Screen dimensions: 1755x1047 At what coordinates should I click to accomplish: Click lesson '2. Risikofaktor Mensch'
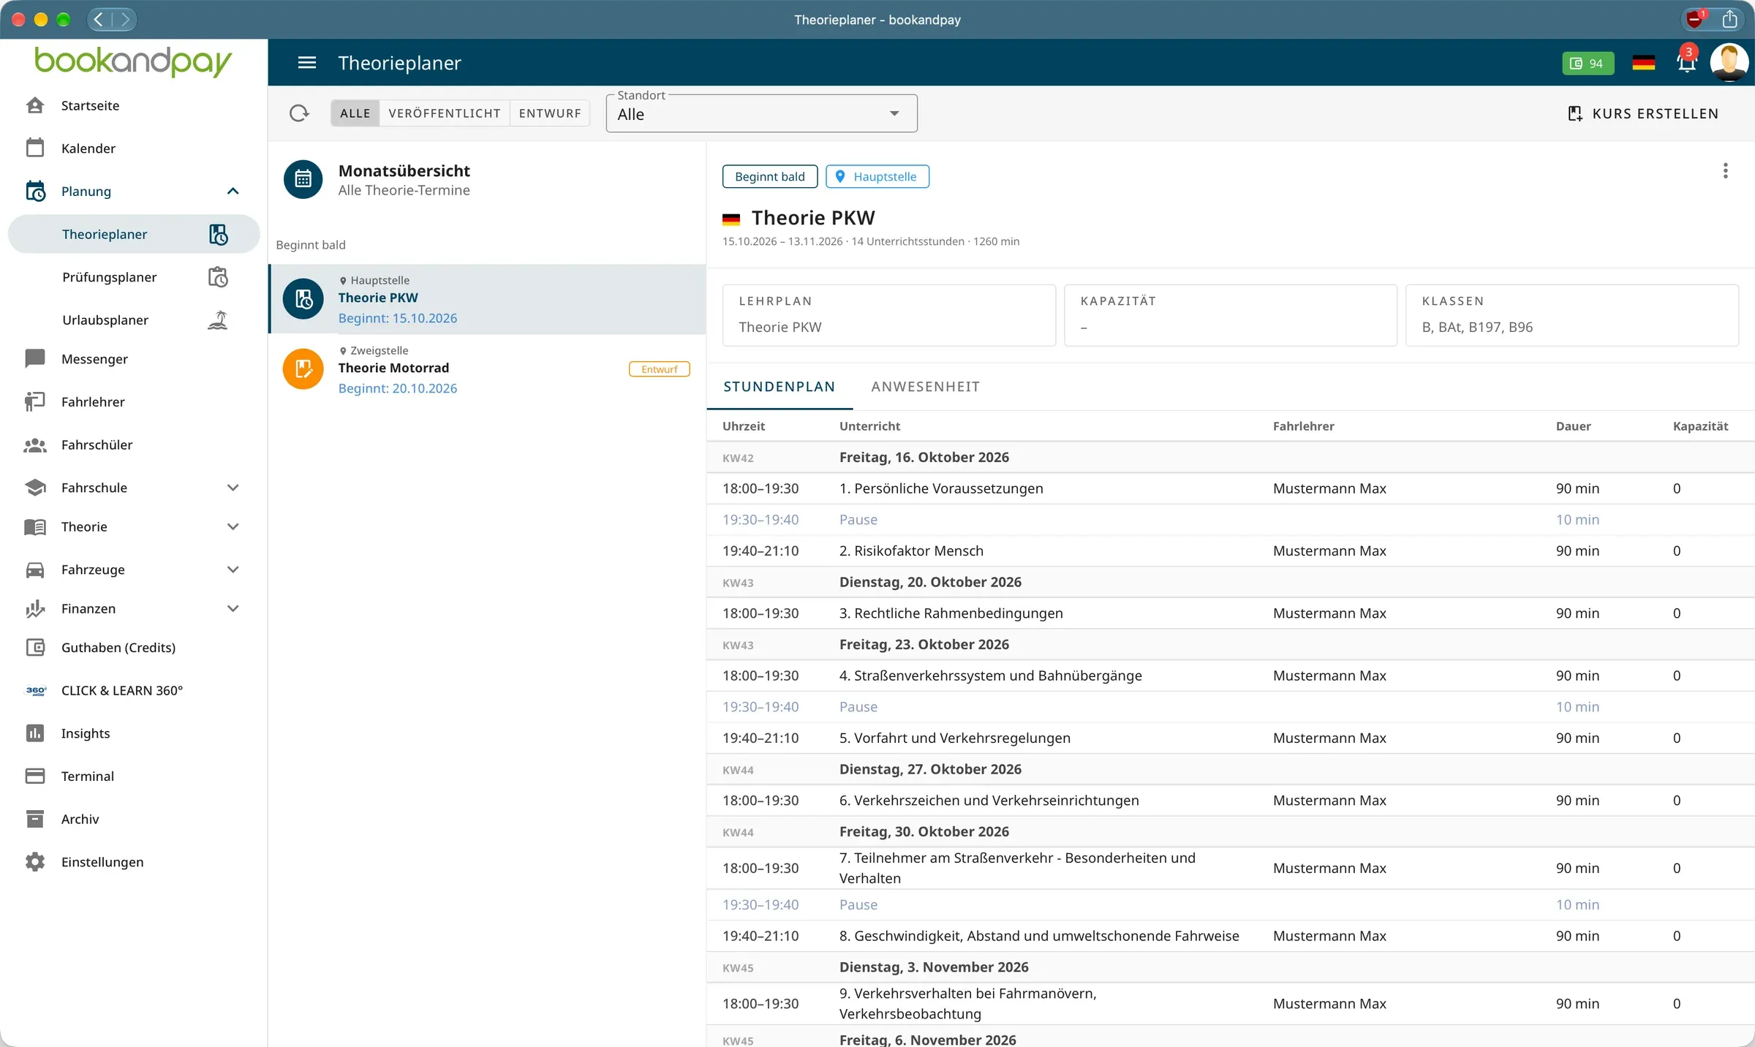coord(911,551)
